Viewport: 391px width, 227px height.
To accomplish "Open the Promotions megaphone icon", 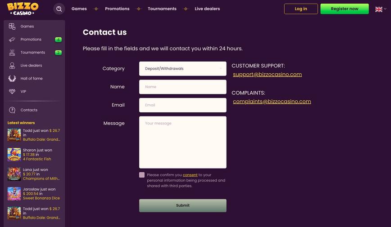I will pos(12,39).
